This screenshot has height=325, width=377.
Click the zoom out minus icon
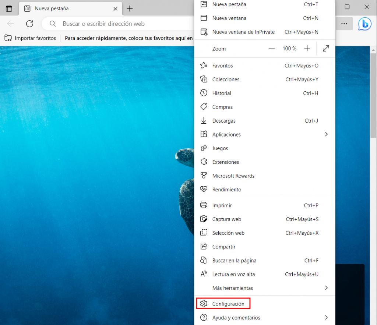[272, 49]
